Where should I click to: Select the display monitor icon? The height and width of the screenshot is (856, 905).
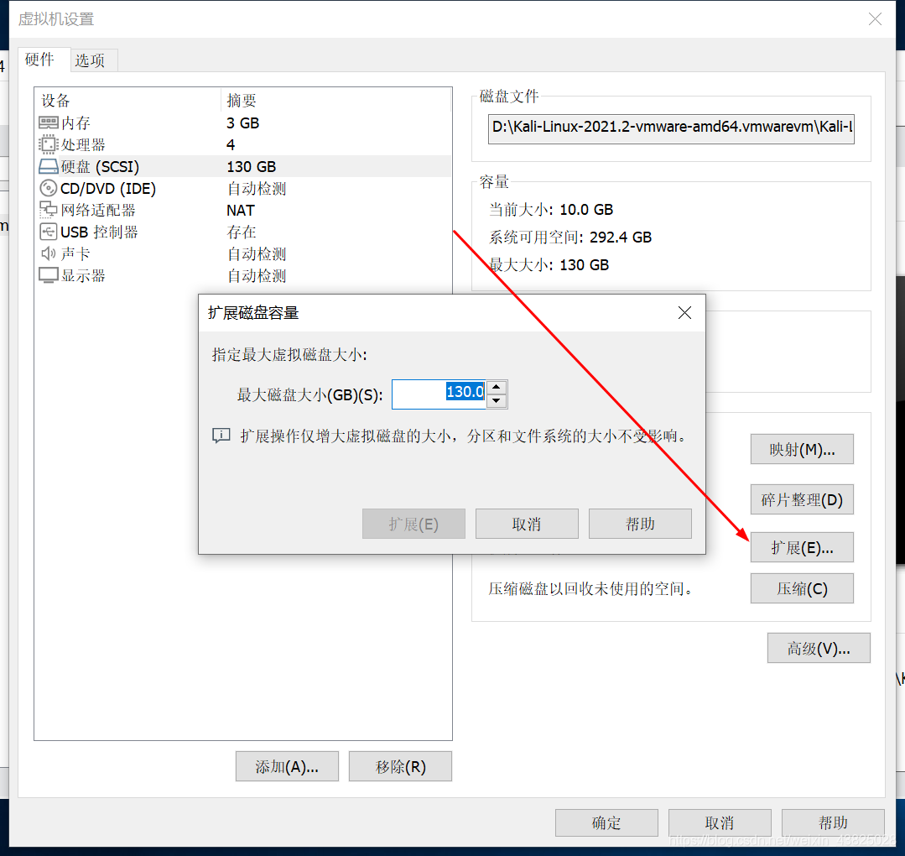point(49,276)
